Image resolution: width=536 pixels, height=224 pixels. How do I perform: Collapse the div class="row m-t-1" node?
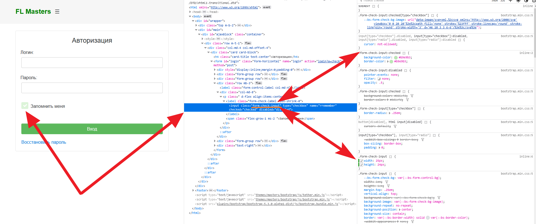click(202, 43)
